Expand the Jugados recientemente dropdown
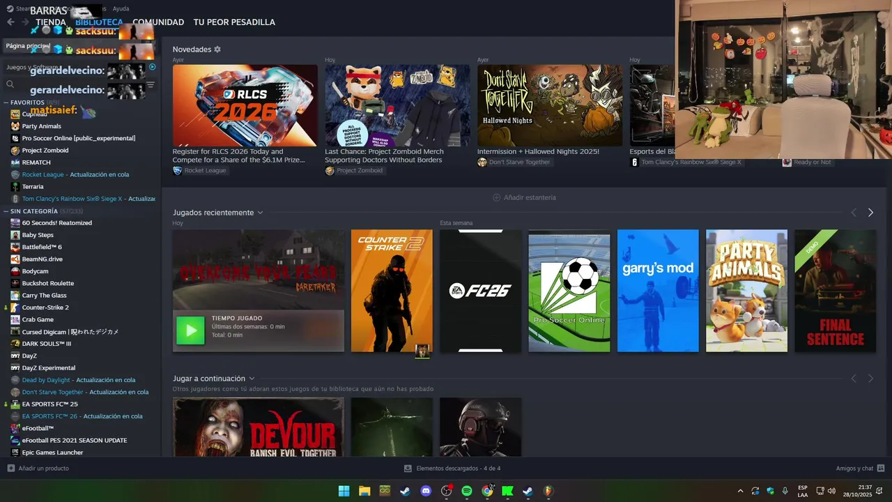892x502 pixels. click(260, 213)
